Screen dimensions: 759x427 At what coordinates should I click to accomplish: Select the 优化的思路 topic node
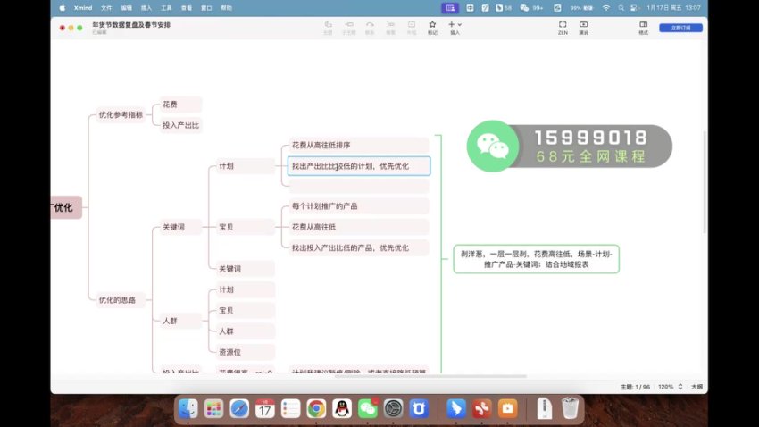[x=117, y=300]
